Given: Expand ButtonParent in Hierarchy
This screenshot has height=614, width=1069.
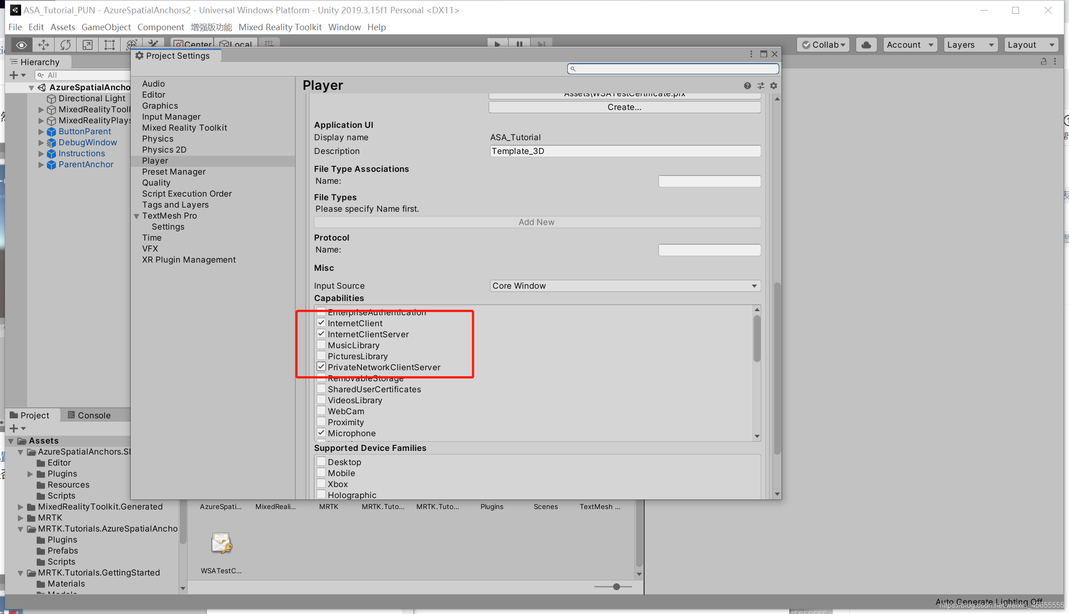Looking at the screenshot, I should 41,132.
